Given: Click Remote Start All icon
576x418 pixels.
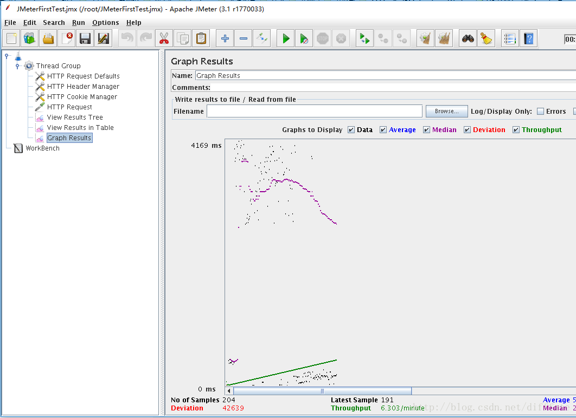Looking at the screenshot, I should coord(365,38).
